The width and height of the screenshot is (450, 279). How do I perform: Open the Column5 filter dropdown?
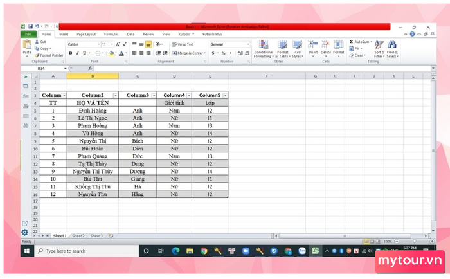pos(225,96)
